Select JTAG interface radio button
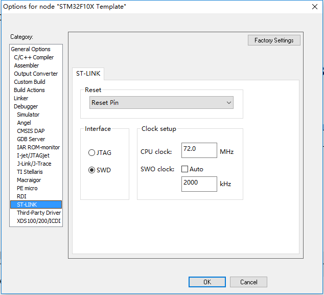 [91, 152]
